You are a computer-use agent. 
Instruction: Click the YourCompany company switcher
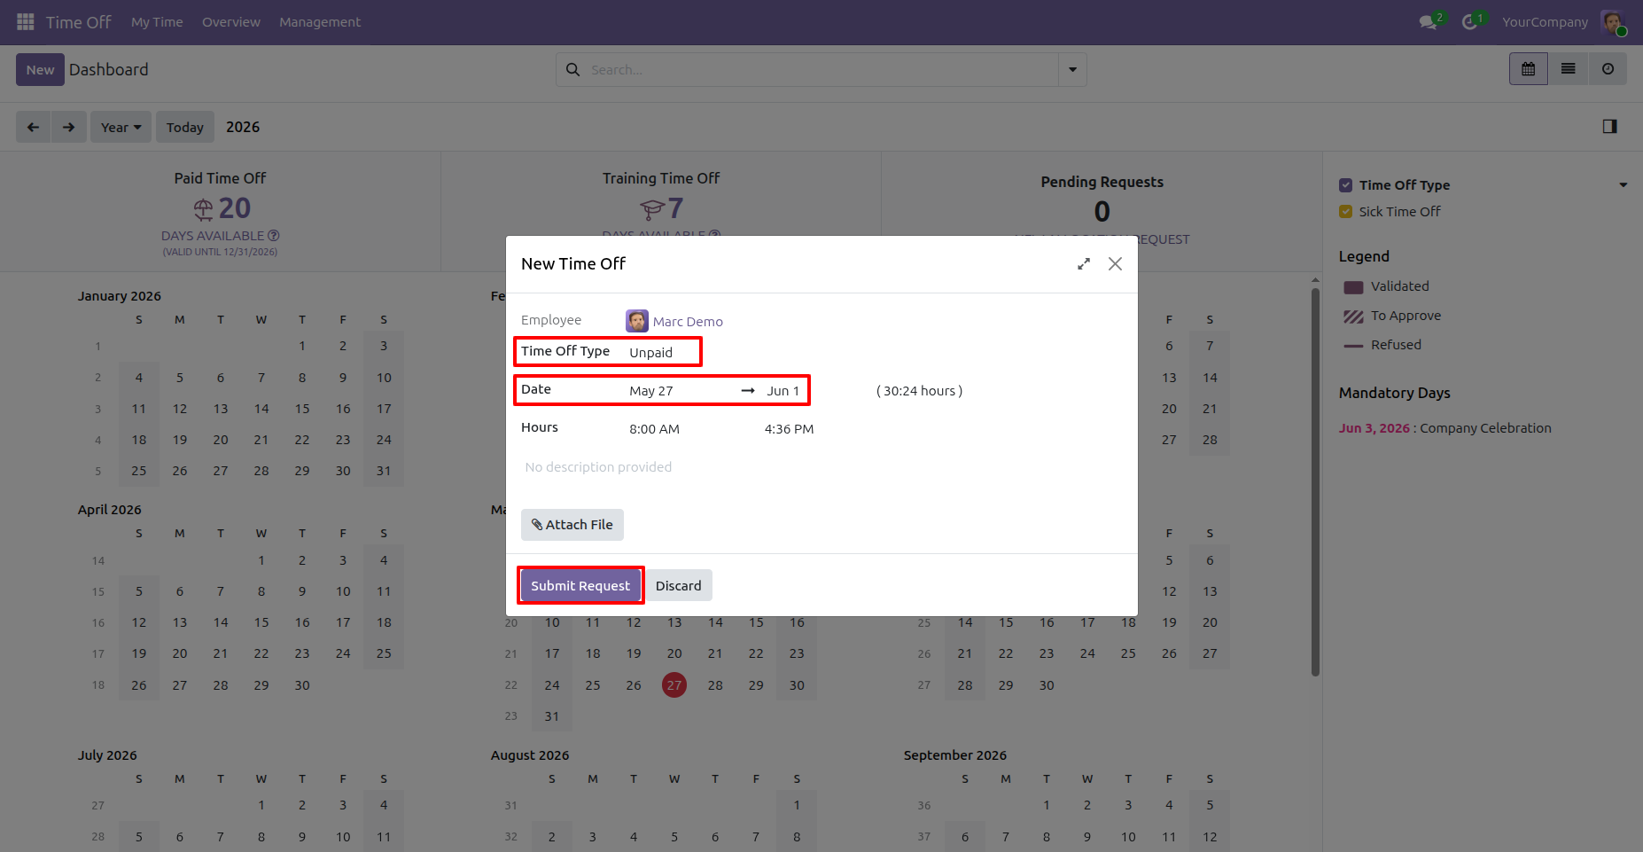1545,22
